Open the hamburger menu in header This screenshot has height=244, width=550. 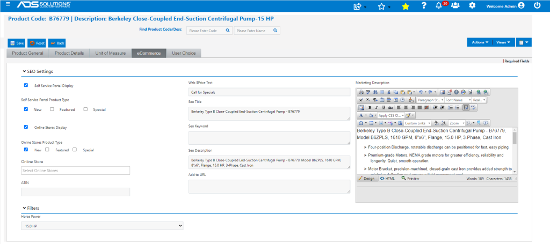point(8,4)
